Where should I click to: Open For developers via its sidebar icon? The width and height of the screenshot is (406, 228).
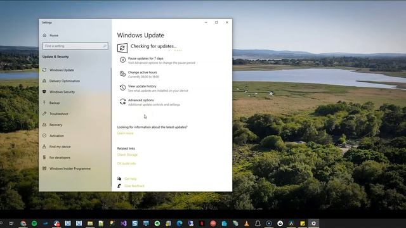click(44, 158)
